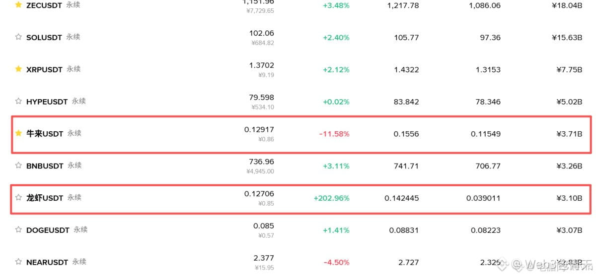Open the 龙虾USDT trading pair
596x277 pixels.
(45, 198)
